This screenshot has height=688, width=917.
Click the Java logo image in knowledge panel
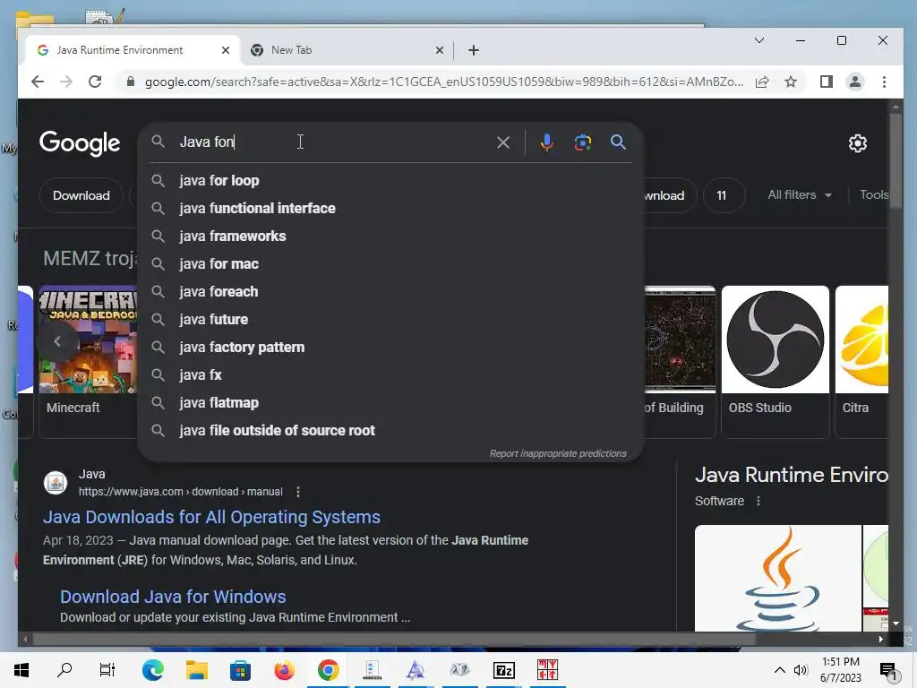pos(778,578)
